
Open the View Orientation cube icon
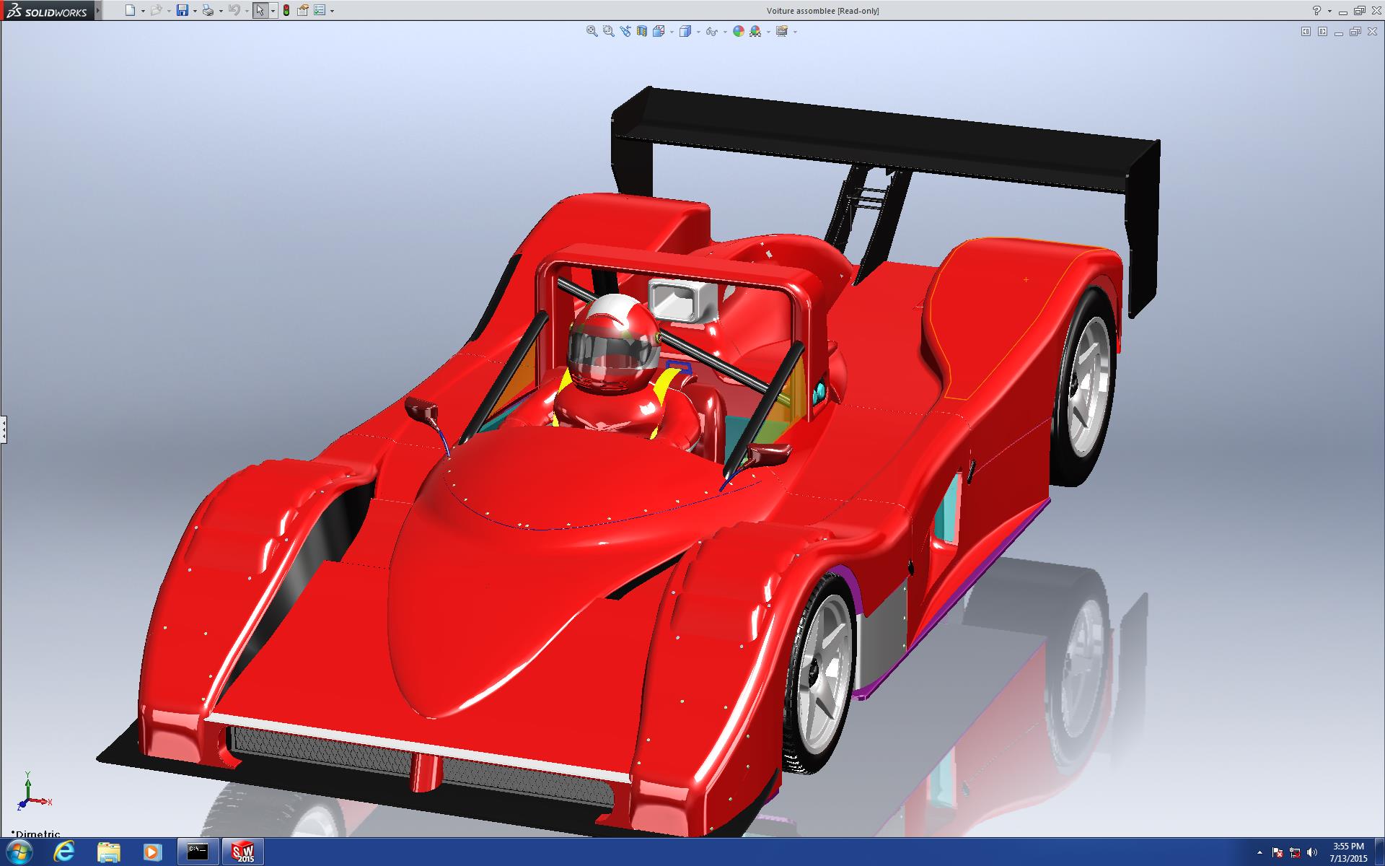click(x=658, y=31)
